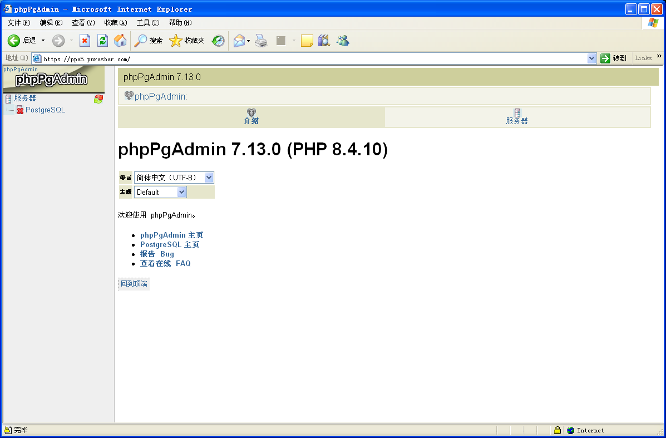
Task: Select PostgreSQL in the server tree
Action: [45, 110]
